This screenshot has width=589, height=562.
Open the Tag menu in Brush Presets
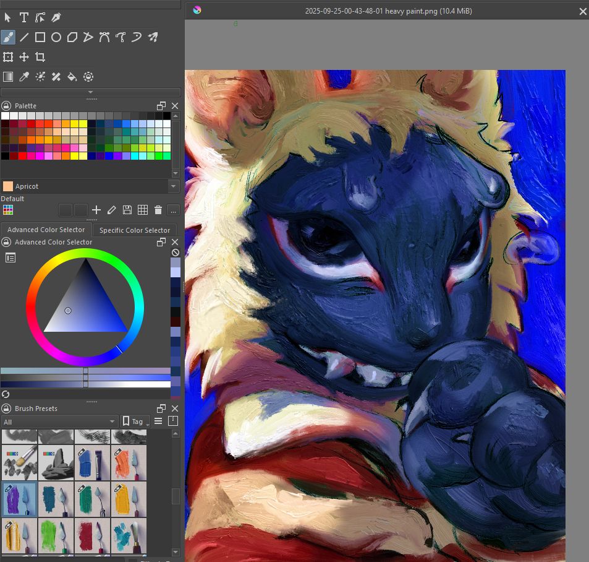pyautogui.click(x=135, y=421)
